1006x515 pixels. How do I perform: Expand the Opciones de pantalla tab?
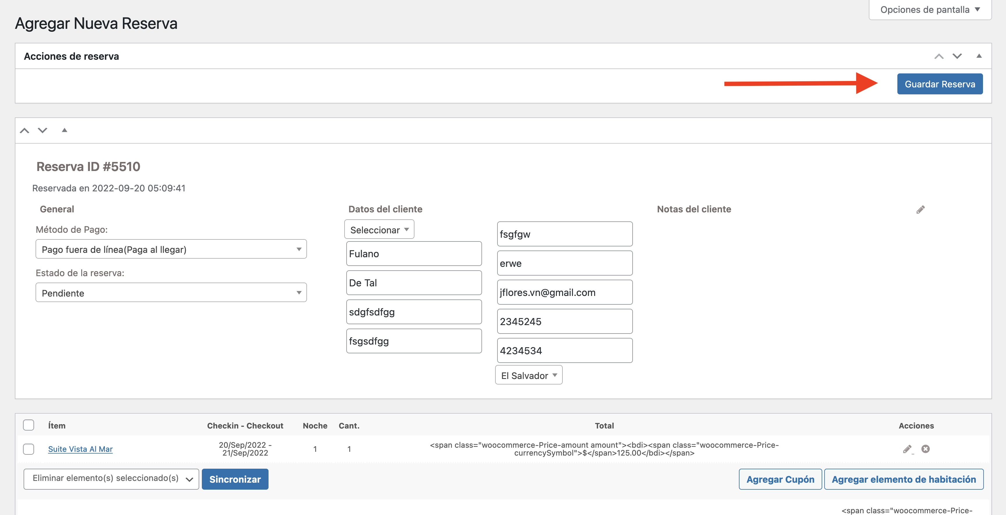coord(929,10)
